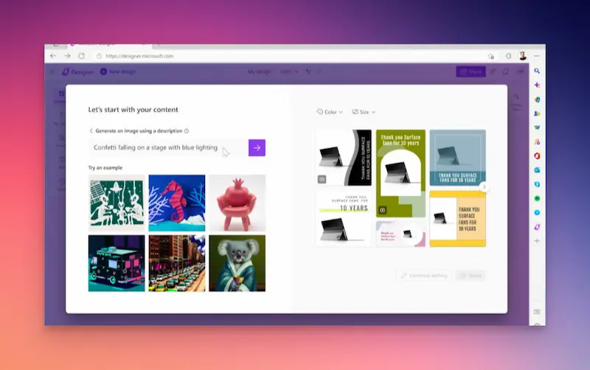Choose the neon food truck example
This screenshot has height=370, width=590.
pyautogui.click(x=117, y=263)
